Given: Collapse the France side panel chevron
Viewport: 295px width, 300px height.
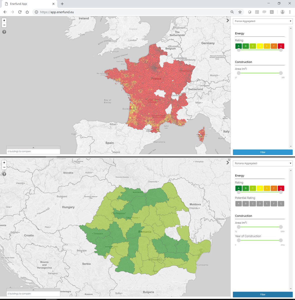Looking at the screenshot, I should [227, 20].
